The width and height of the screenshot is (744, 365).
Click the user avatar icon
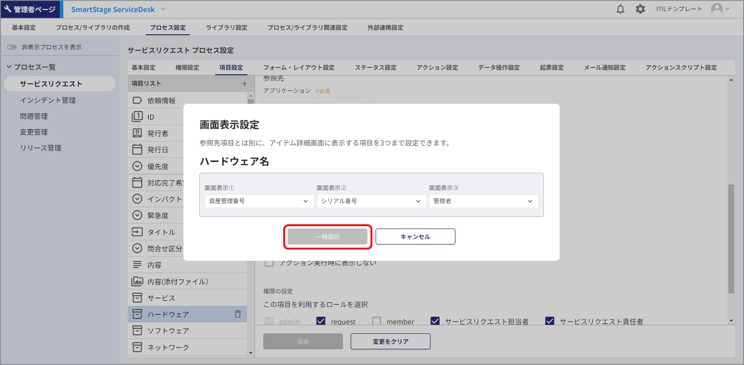tap(717, 9)
